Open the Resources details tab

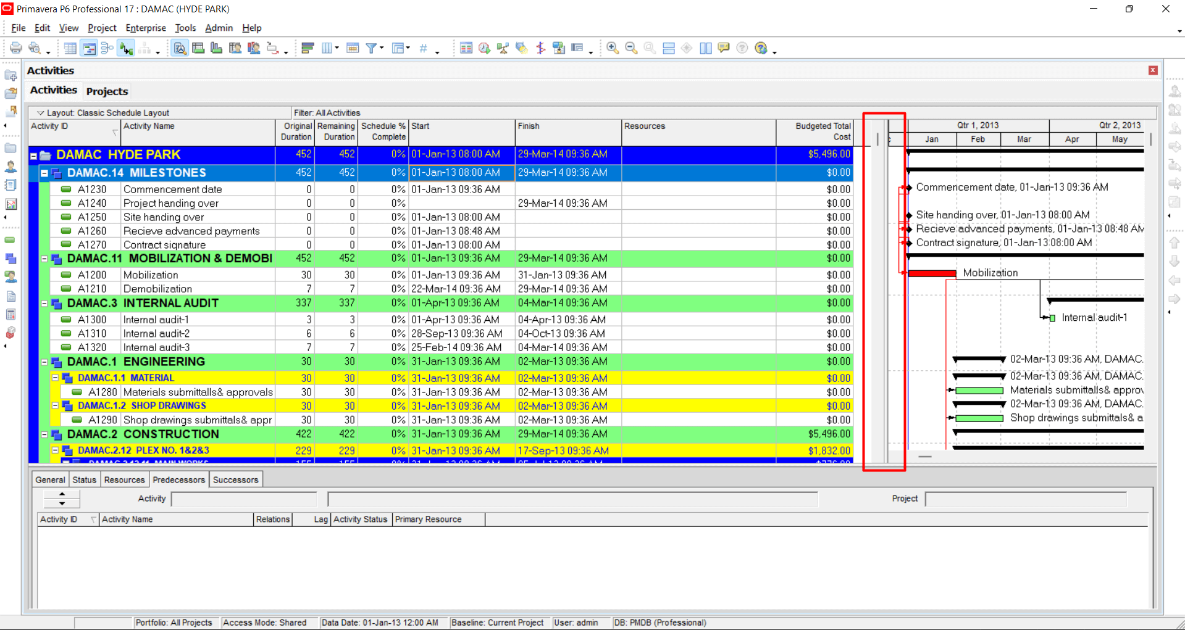[x=124, y=479]
